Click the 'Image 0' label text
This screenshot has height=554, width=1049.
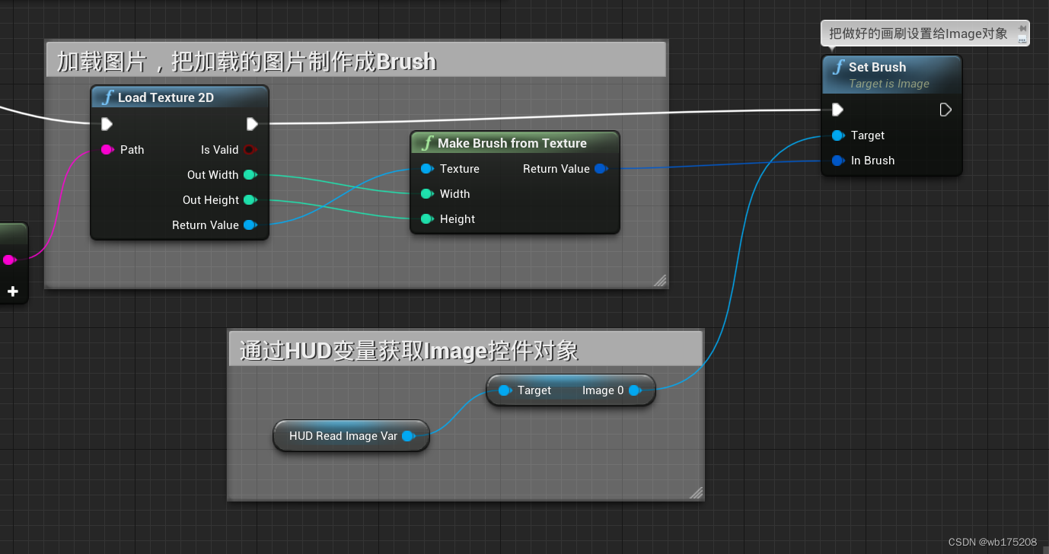(603, 390)
